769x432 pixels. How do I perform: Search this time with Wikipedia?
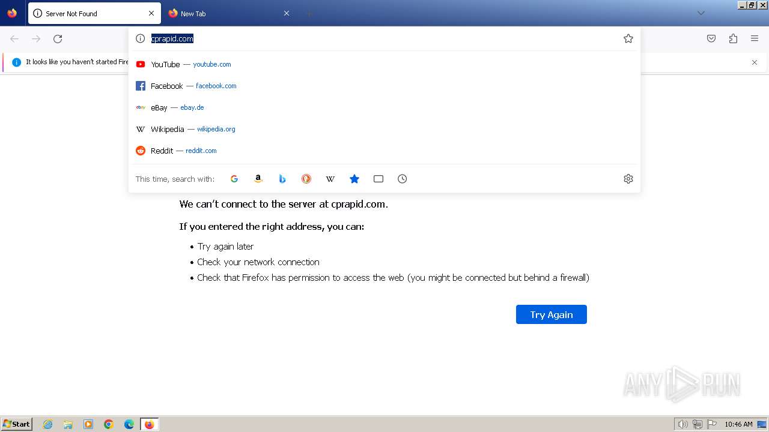pos(330,179)
